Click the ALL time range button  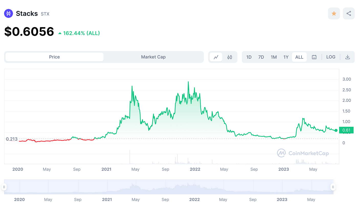pos(299,57)
